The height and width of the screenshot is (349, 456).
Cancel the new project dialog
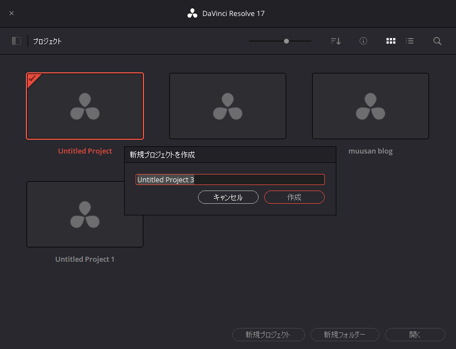click(x=228, y=197)
